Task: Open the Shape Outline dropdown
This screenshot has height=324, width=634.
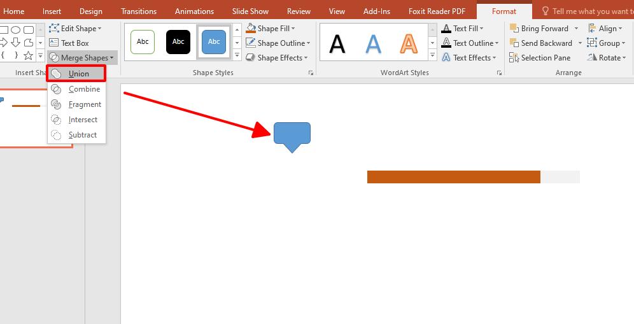Action: point(278,43)
